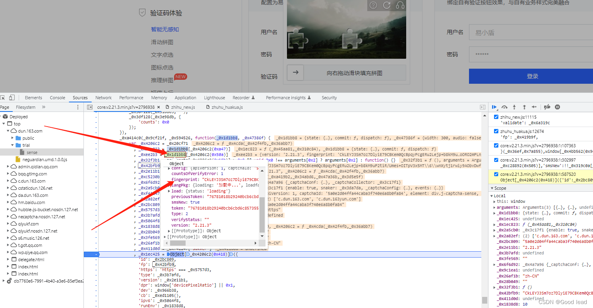Click the captcha audio headphones icon
Screen dimensions: 593x308
tap(400, 5)
